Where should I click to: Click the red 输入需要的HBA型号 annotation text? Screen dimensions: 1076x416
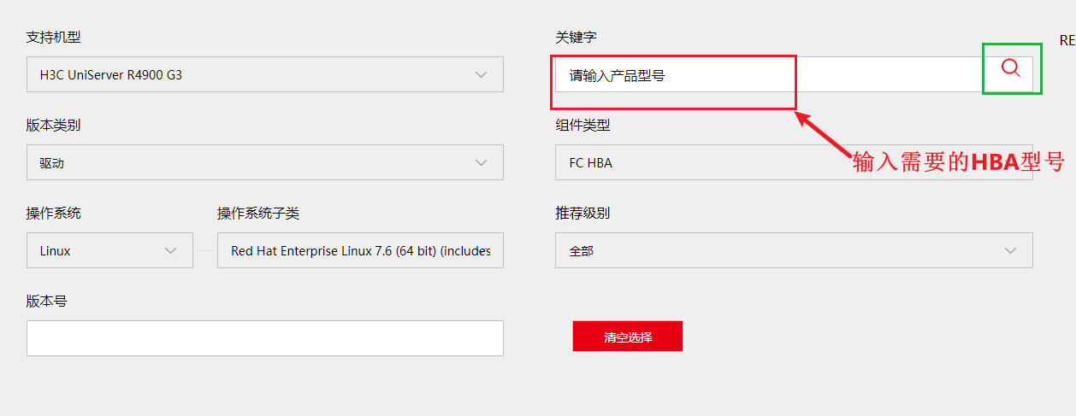point(958,162)
